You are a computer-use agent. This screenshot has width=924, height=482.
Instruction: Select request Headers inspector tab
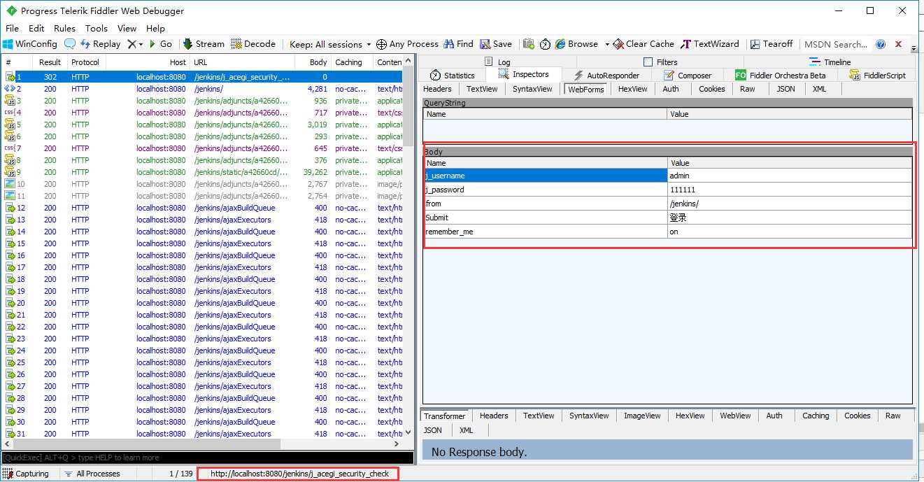[437, 89]
